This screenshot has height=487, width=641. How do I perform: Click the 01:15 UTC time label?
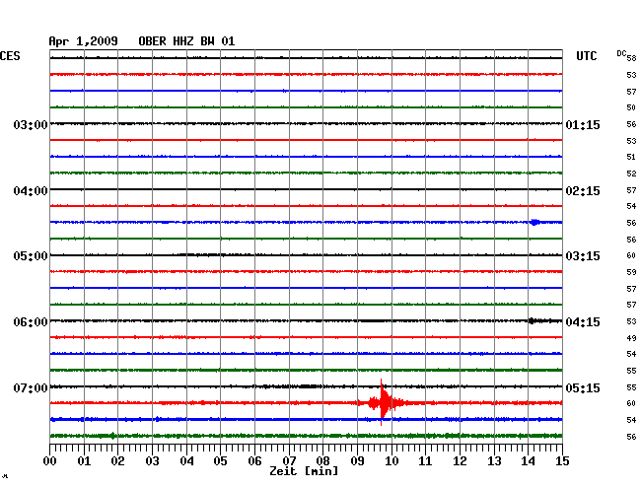(x=583, y=124)
